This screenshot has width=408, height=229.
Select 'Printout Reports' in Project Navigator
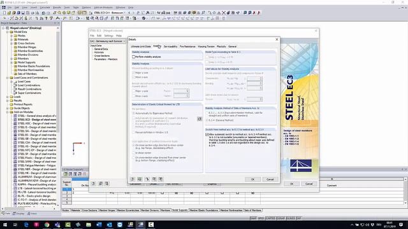coord(23,104)
